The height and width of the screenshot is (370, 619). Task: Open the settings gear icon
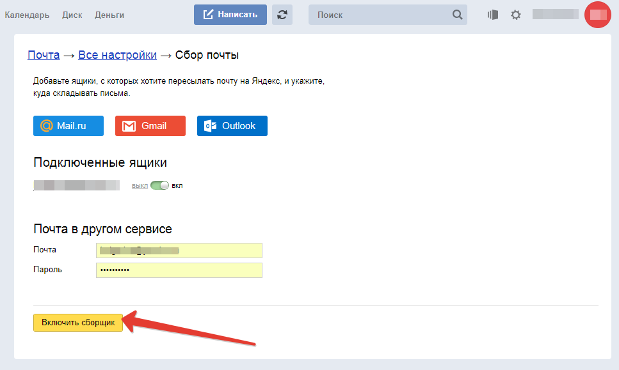pos(515,15)
